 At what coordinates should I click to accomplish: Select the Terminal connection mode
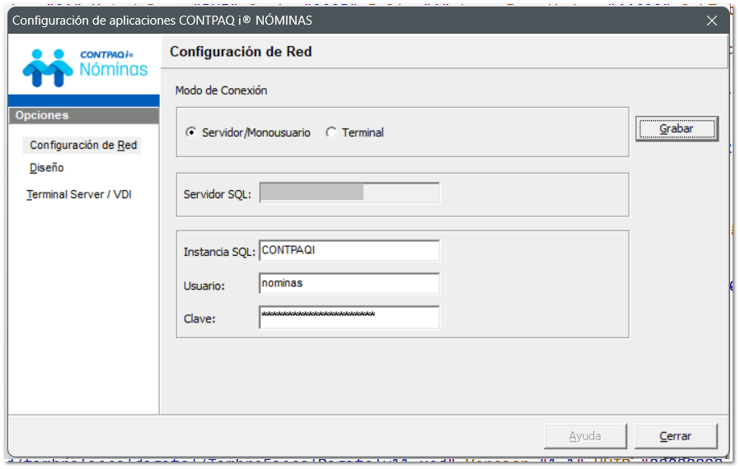click(355, 132)
